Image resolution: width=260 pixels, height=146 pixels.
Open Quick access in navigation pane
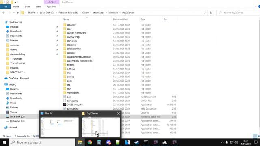(x=15, y=22)
